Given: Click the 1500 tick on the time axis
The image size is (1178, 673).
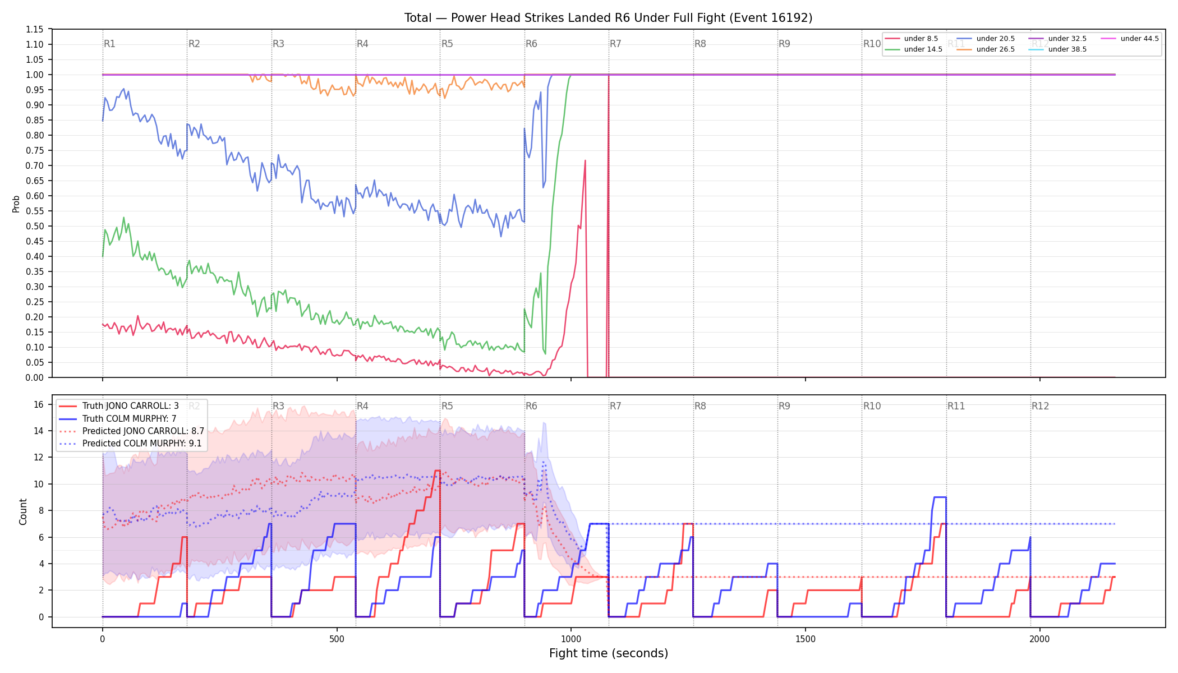Looking at the screenshot, I should click(806, 639).
